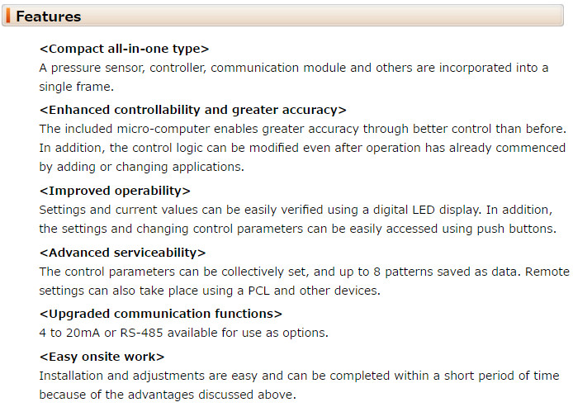Click the line starting 'The control parameters can be'

click(304, 271)
